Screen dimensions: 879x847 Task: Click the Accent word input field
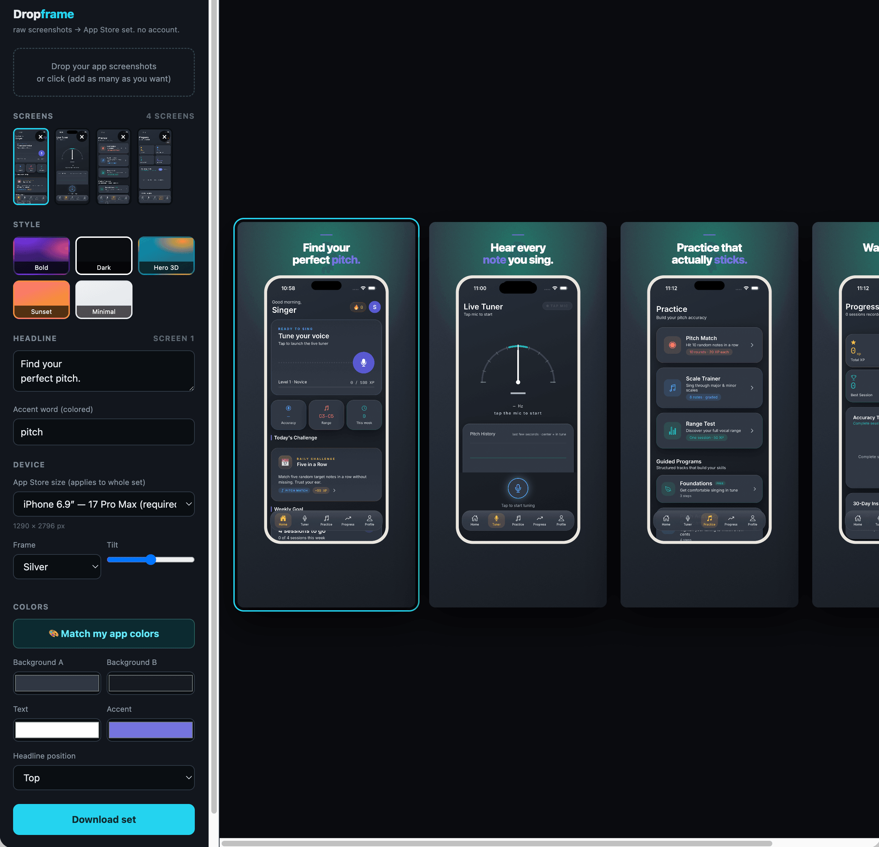[104, 432]
